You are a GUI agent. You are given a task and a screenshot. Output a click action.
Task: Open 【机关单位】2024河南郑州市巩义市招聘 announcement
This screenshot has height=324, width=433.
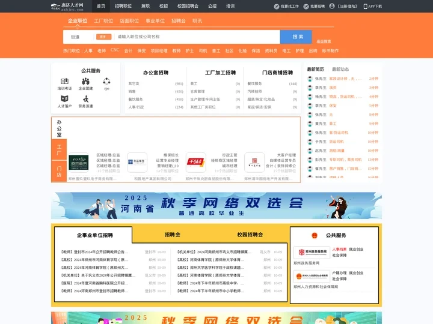pos(214,252)
